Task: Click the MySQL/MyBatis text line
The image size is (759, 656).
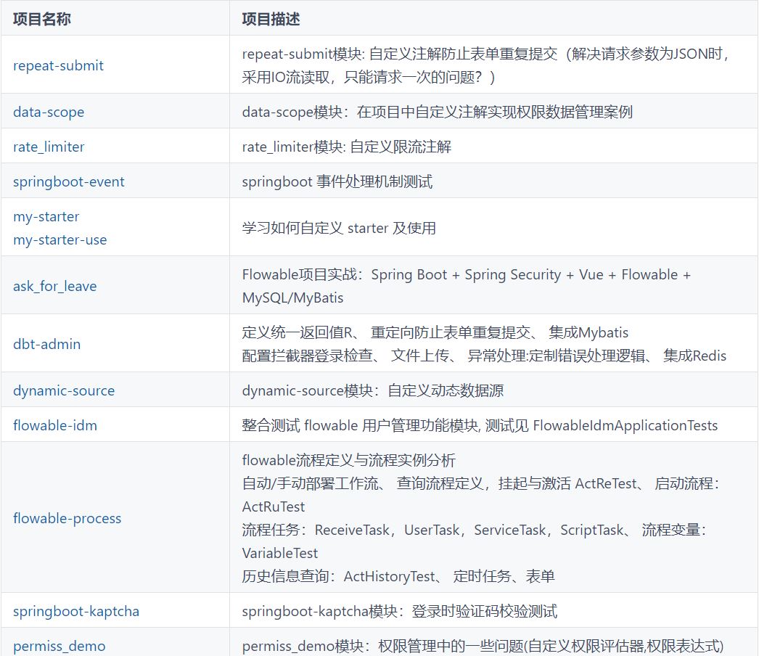Action: click(x=293, y=298)
